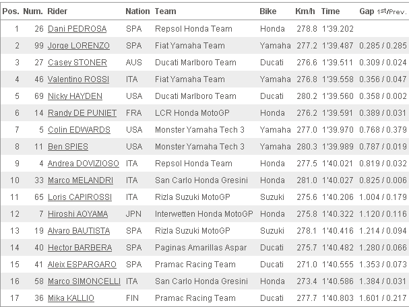Open Andrea DOVIZIOSO rider link

pyautogui.click(x=83, y=164)
